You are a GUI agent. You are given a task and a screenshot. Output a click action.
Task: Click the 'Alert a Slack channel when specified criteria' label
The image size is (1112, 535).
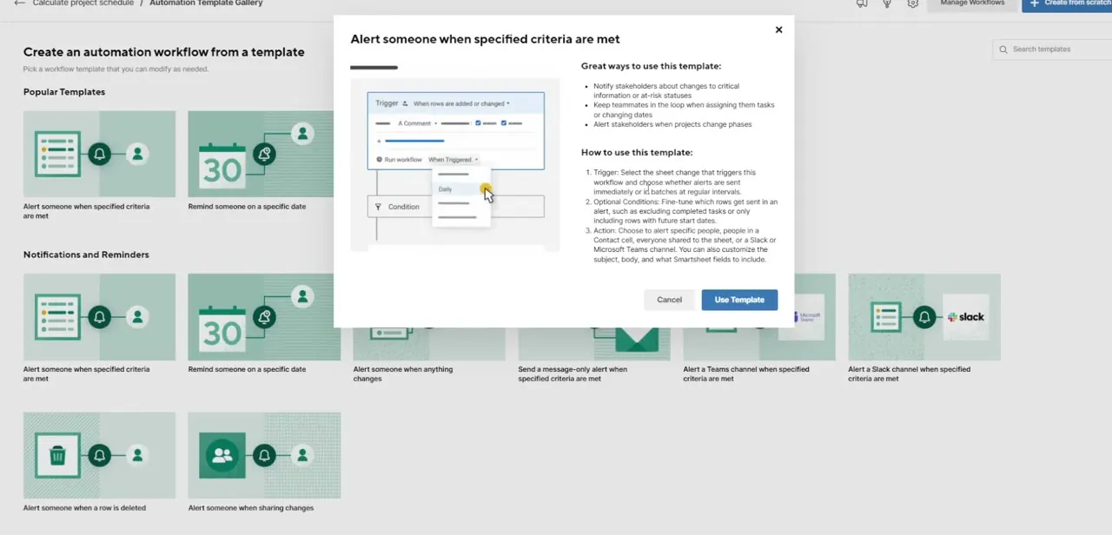(910, 373)
